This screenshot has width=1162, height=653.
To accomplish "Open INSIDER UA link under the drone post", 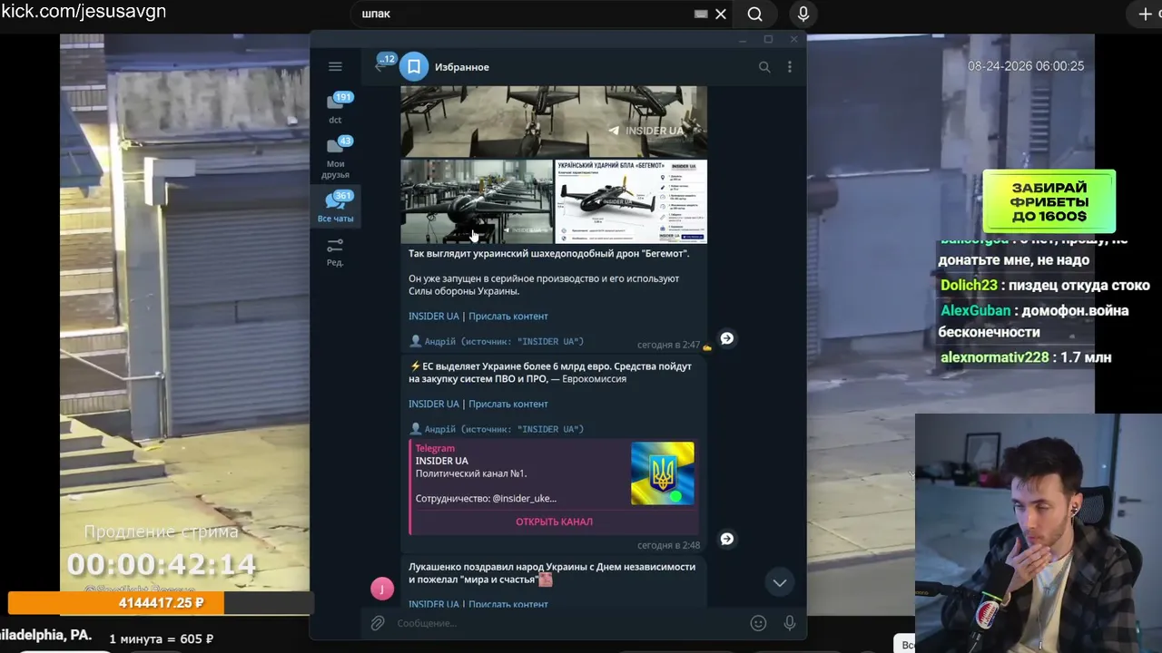I will (x=434, y=316).
